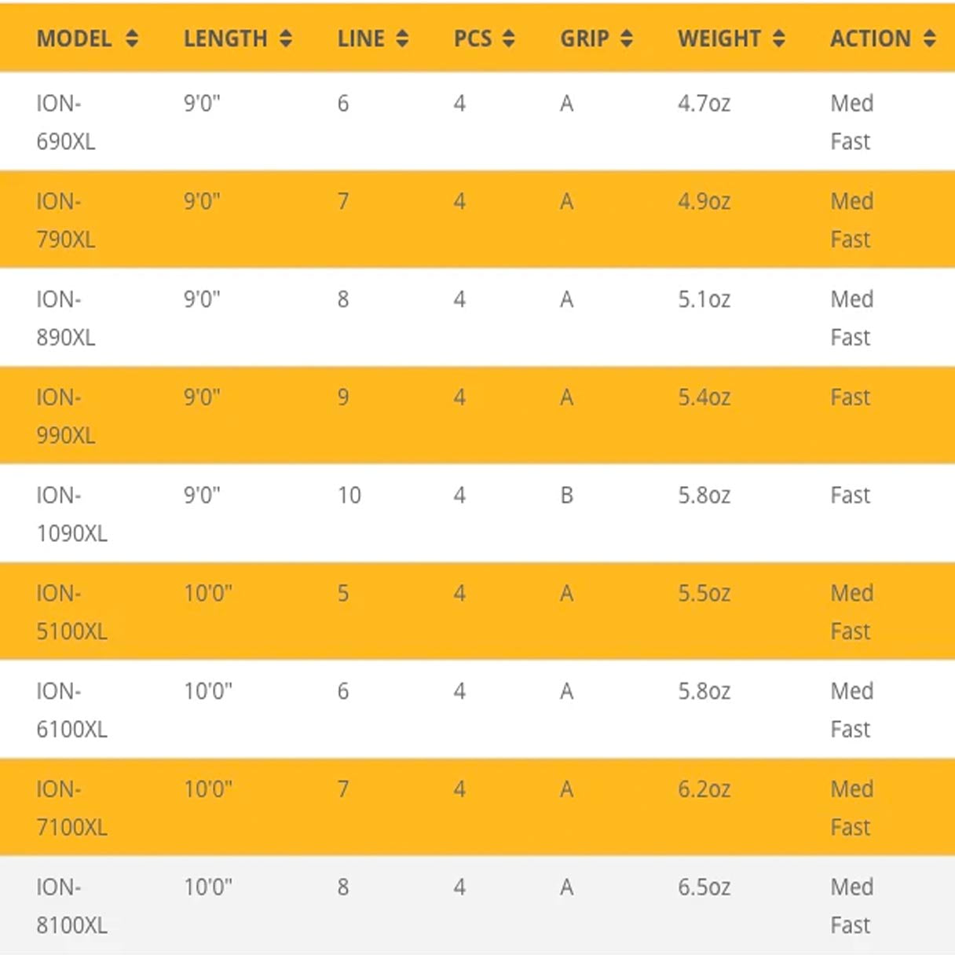Click the sort arrows beside LENGTH
The height and width of the screenshot is (955, 955).
tap(286, 38)
